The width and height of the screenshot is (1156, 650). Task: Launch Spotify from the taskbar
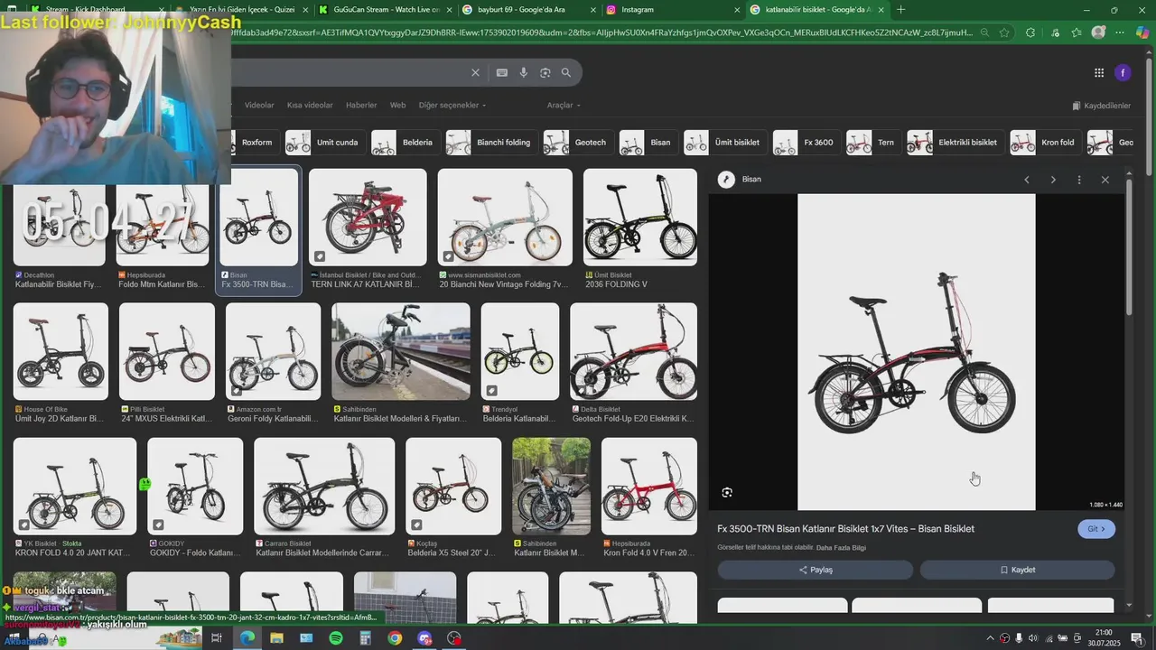pos(336,638)
